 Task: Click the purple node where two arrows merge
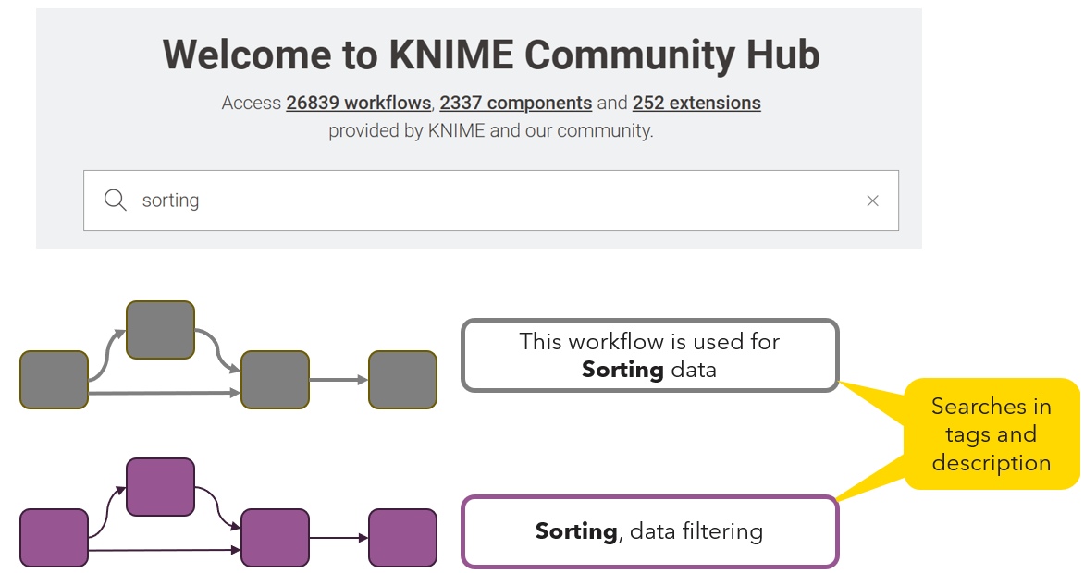tap(275, 538)
